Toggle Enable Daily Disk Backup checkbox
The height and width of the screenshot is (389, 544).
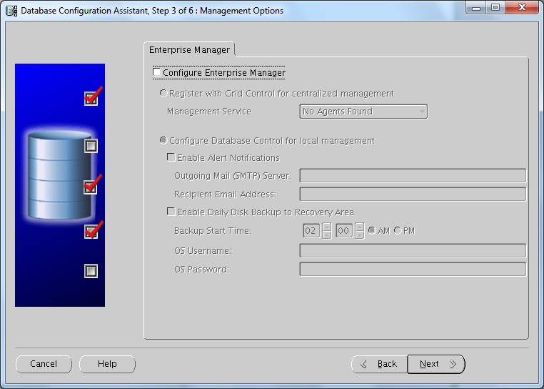[x=171, y=212]
